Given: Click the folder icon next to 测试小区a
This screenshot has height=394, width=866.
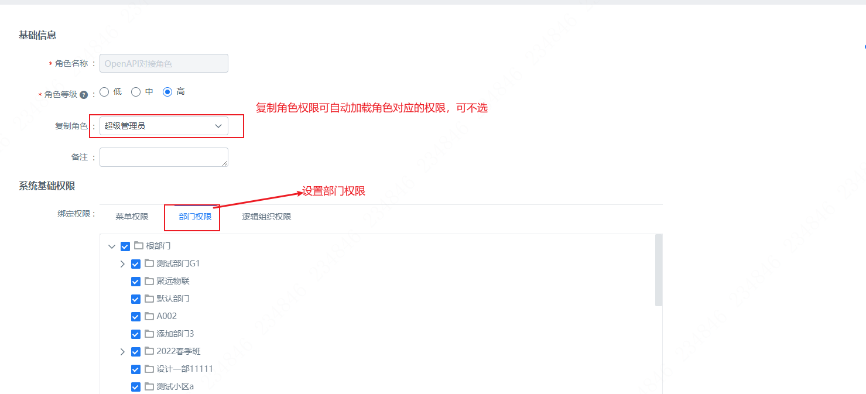Looking at the screenshot, I should [149, 386].
